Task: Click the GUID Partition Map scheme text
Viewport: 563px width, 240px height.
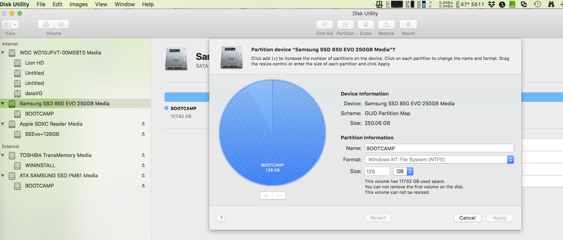Action: pyautogui.click(x=388, y=113)
